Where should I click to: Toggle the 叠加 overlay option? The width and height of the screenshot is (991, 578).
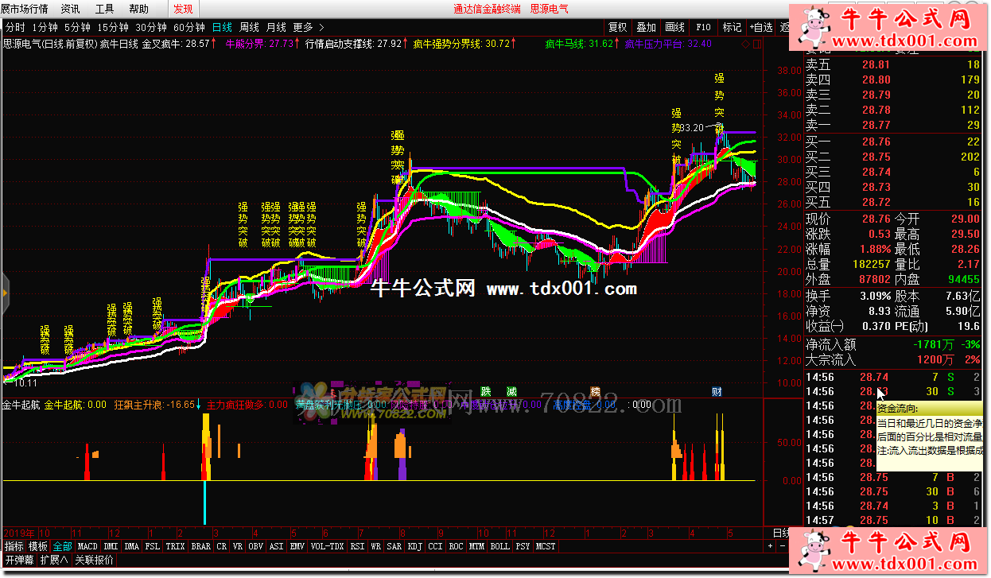[x=646, y=27]
